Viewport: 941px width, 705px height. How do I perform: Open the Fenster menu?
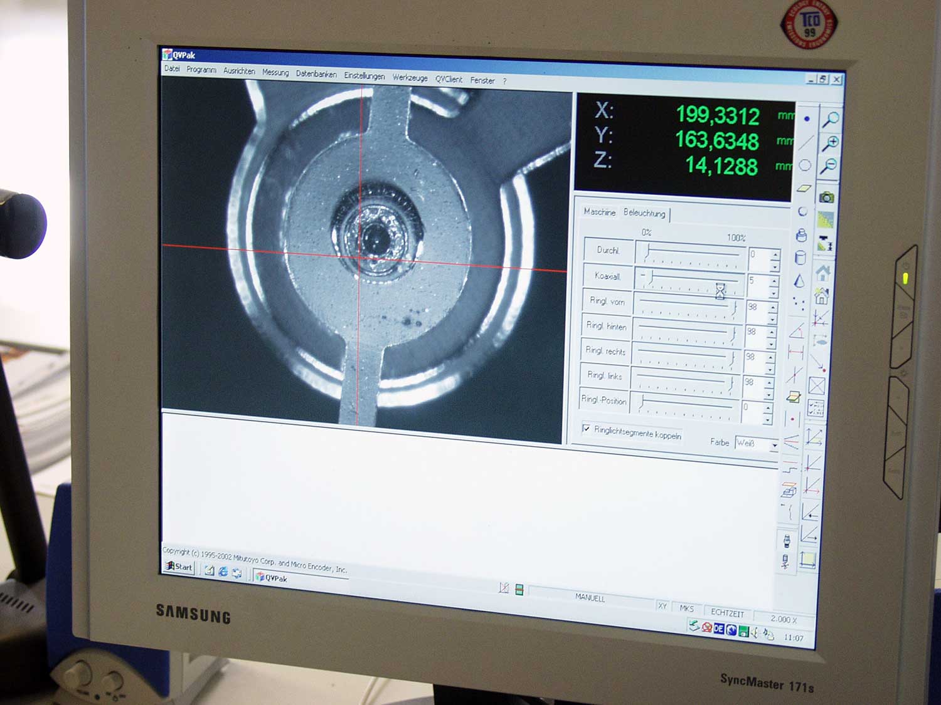(x=482, y=80)
